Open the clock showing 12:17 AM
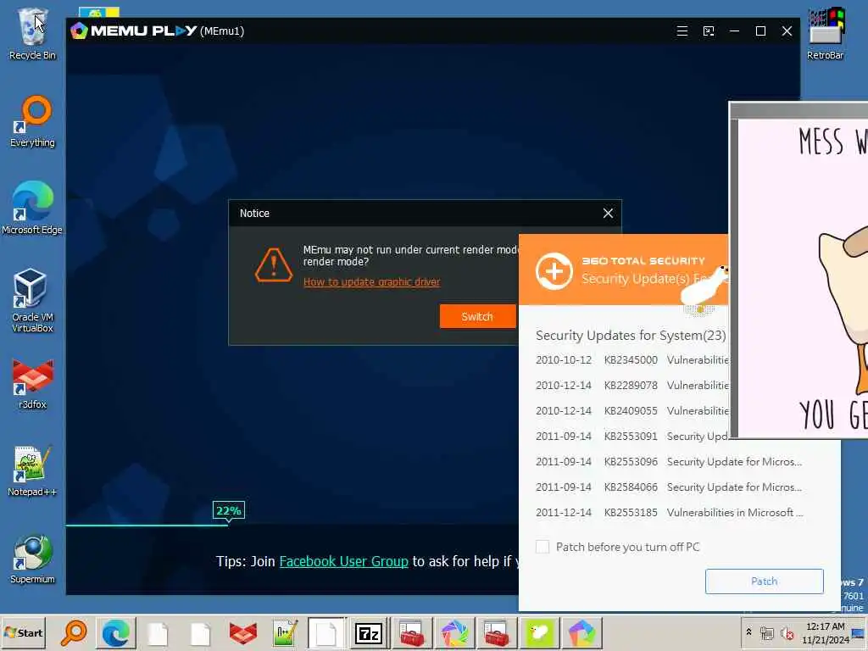Image resolution: width=868 pixels, height=651 pixels. [826, 632]
